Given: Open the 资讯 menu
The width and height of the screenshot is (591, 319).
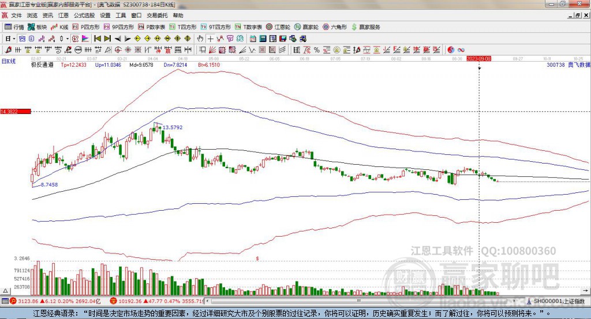Looking at the screenshot, I should pyautogui.click(x=48, y=16).
